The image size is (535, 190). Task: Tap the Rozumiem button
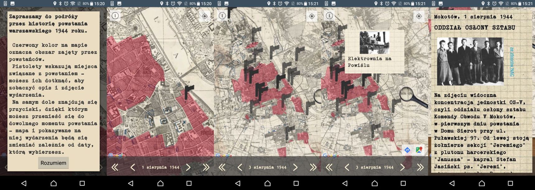pyautogui.click(x=53, y=163)
